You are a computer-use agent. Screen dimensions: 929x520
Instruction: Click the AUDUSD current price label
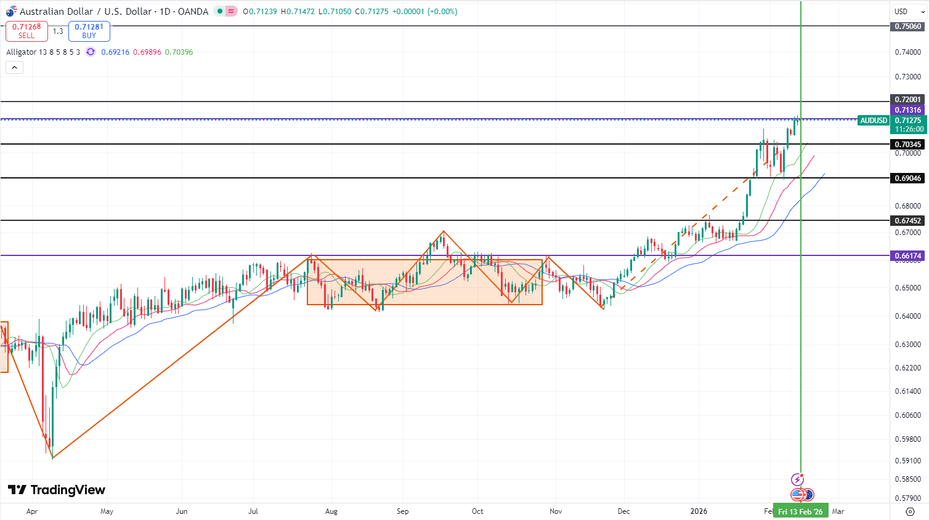point(874,121)
